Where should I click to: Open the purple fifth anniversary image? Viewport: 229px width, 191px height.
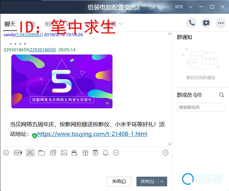pos(62,81)
